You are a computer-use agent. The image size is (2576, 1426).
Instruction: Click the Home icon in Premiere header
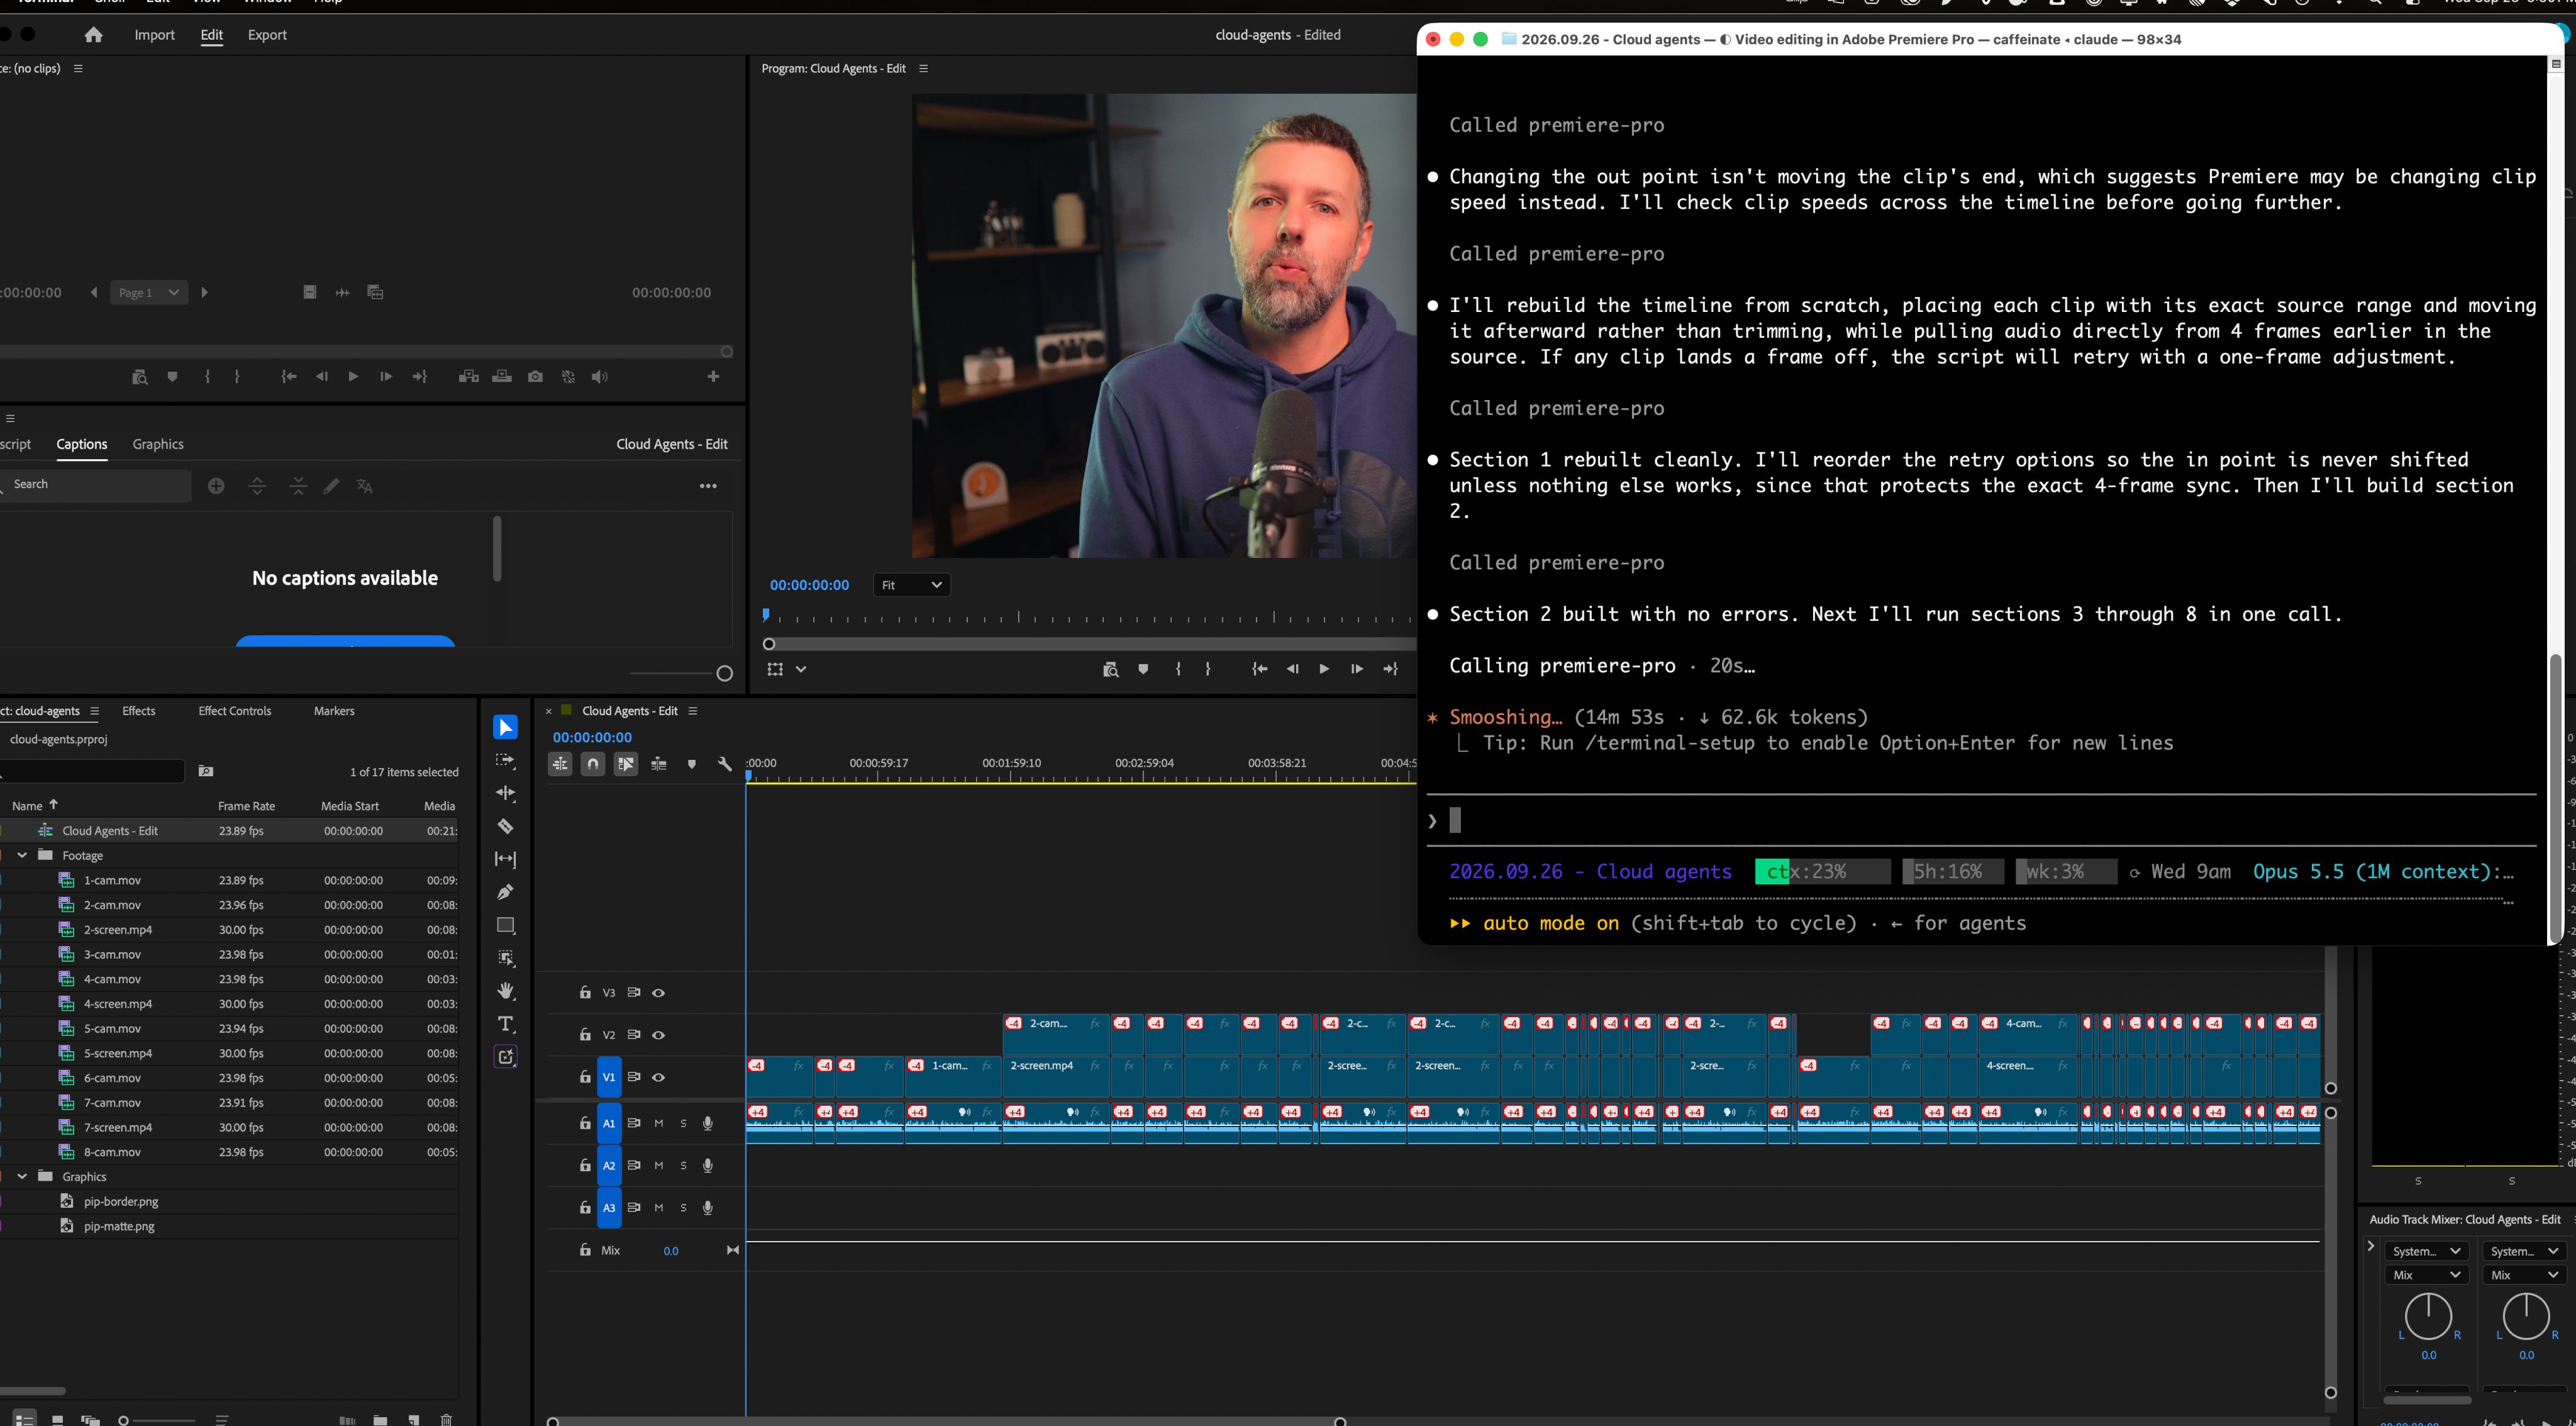93,35
